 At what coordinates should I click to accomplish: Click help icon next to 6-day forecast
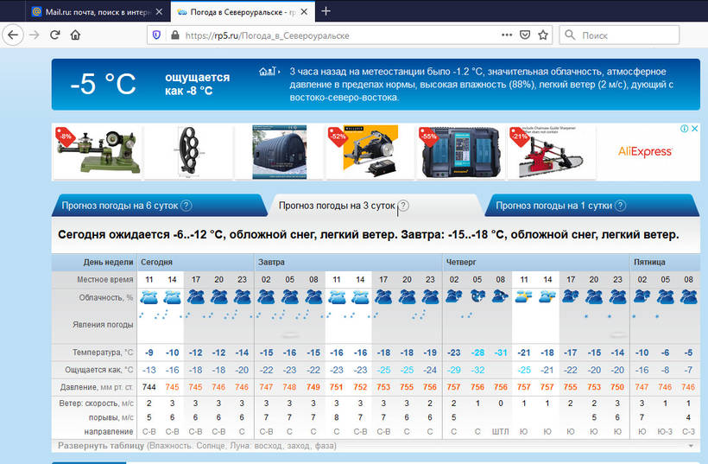click(186, 207)
